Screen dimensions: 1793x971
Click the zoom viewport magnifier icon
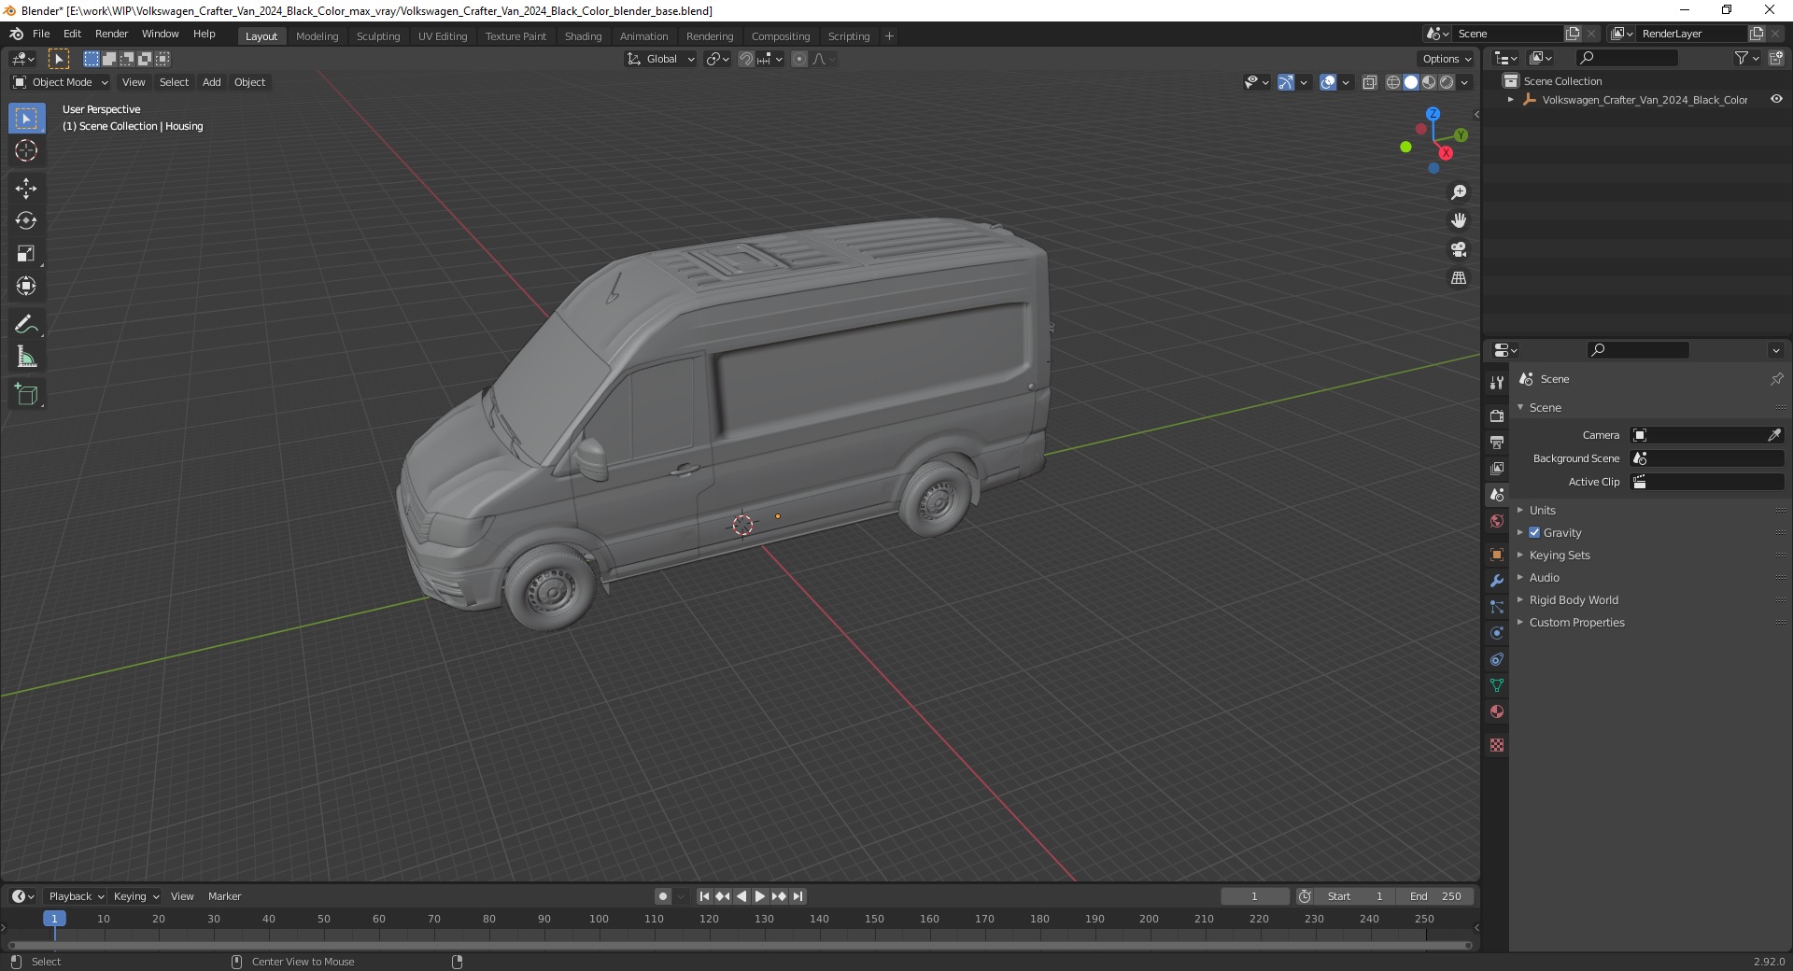point(1459,192)
